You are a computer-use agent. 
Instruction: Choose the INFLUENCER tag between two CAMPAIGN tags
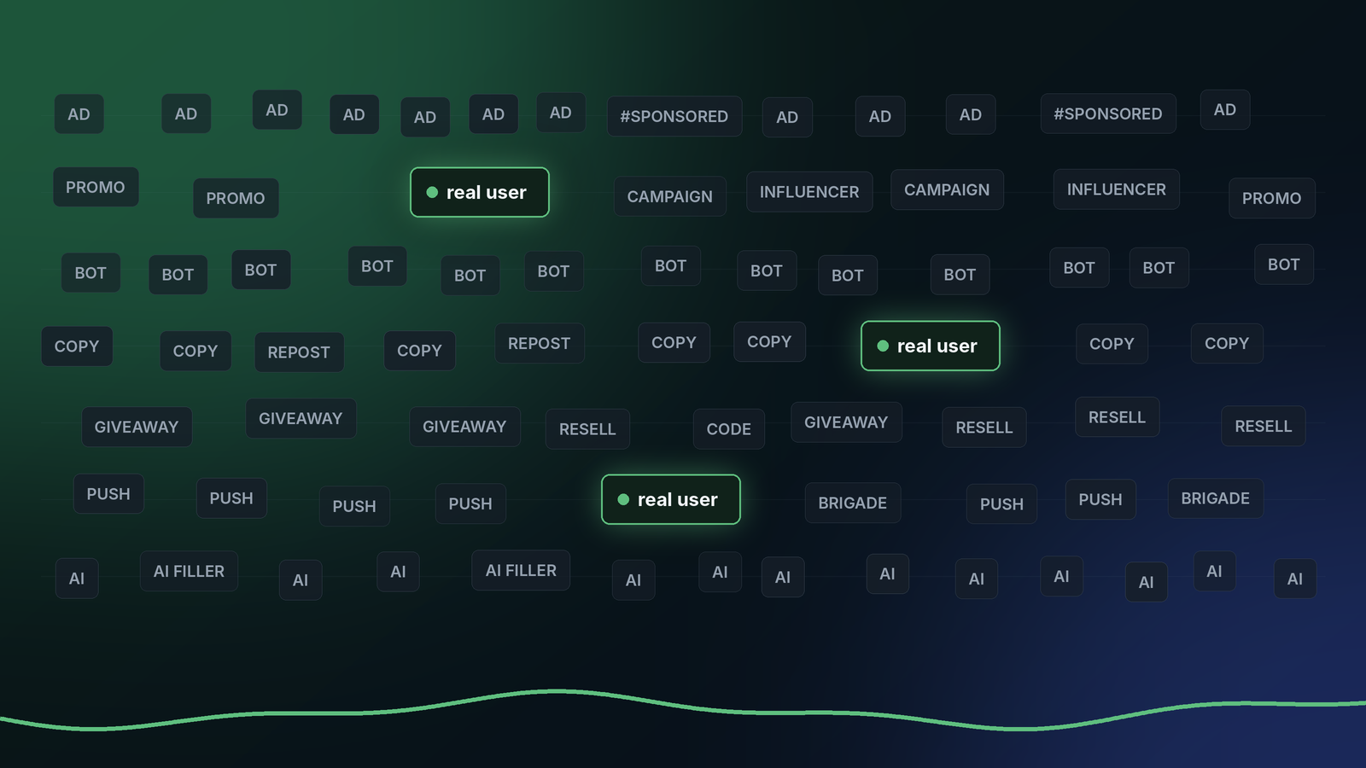click(809, 192)
